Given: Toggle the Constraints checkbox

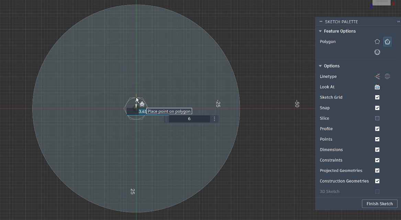Looking at the screenshot, I should point(377,160).
